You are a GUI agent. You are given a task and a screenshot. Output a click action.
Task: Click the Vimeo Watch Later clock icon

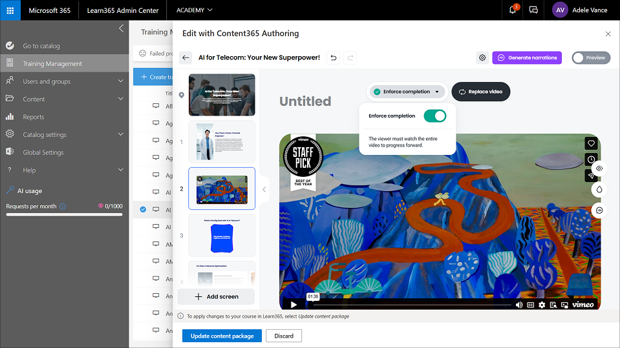tap(591, 159)
